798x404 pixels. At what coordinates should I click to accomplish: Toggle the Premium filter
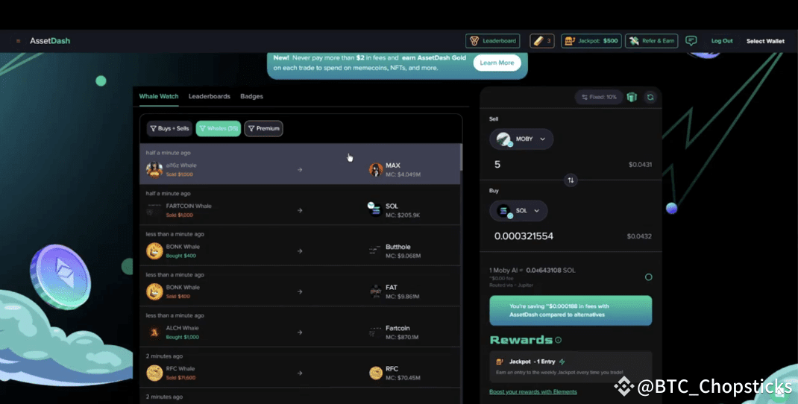(x=263, y=129)
